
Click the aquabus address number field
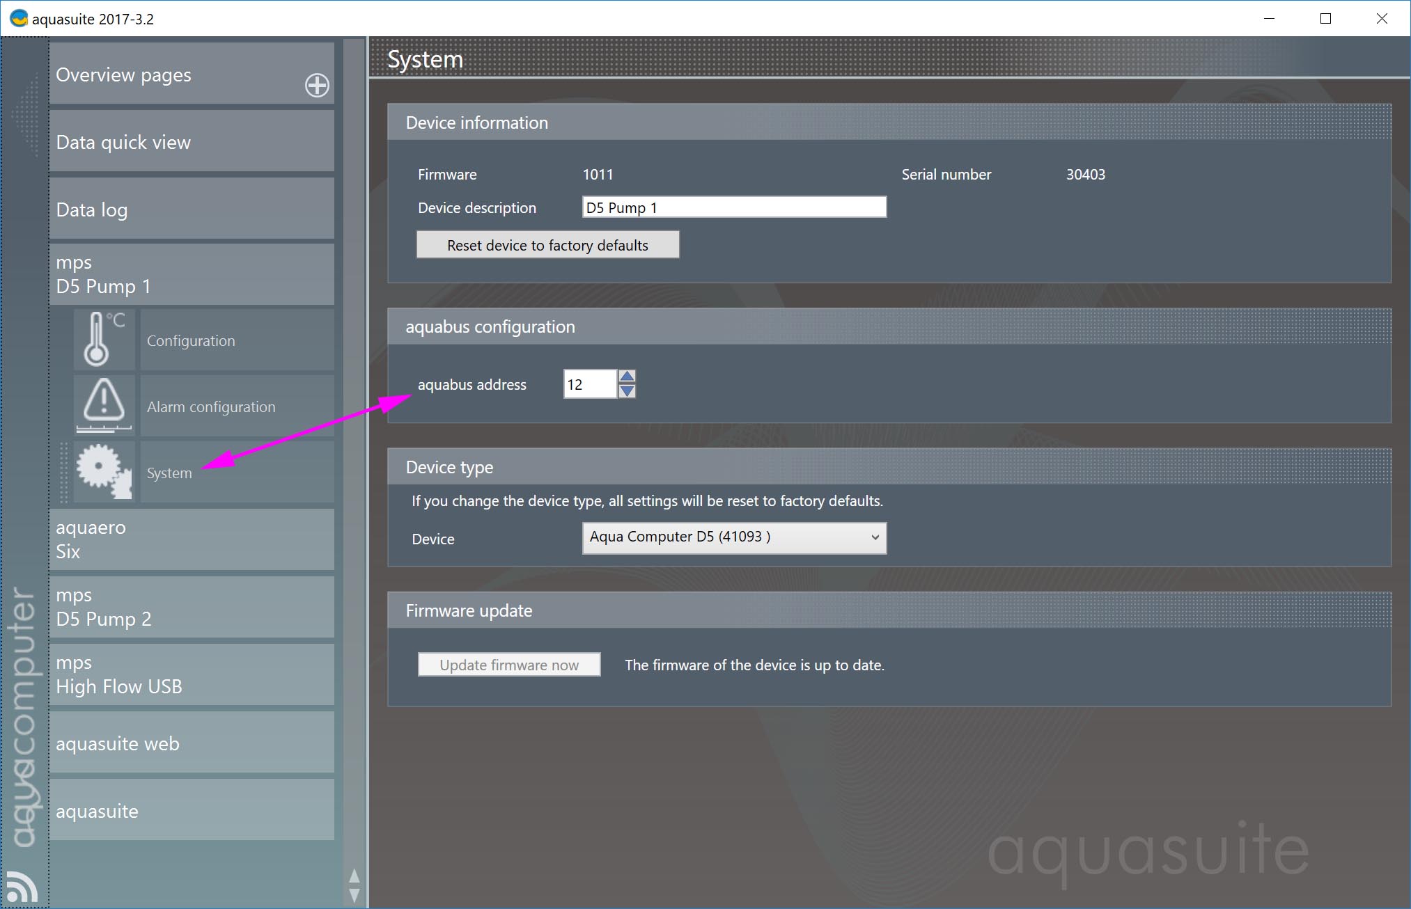(591, 384)
